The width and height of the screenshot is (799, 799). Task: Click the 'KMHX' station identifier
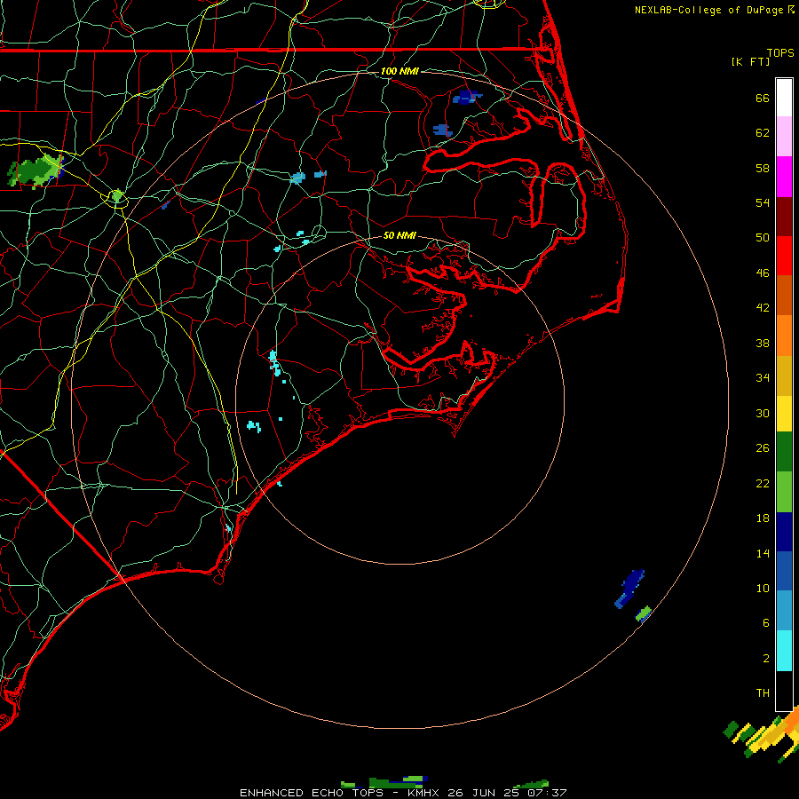[x=424, y=793]
